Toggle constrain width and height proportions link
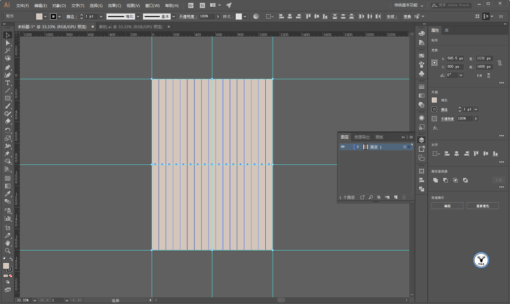The width and height of the screenshot is (510, 304). [500, 62]
